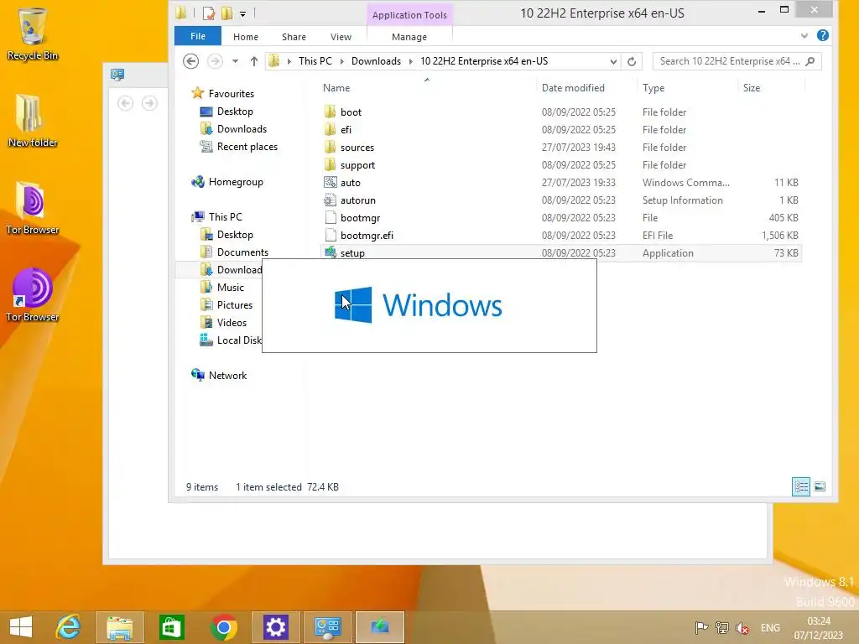859x644 pixels.
Task: Click the Windows Start button
Action: (x=21, y=627)
